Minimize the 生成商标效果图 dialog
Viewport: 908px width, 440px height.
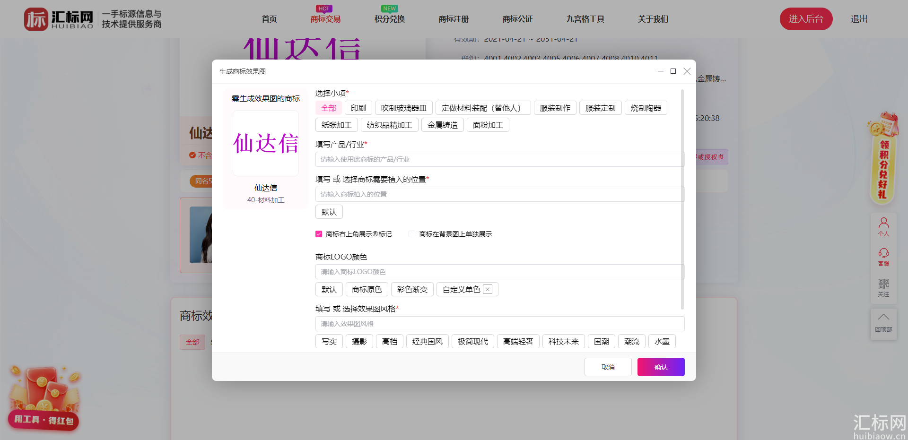coord(660,71)
